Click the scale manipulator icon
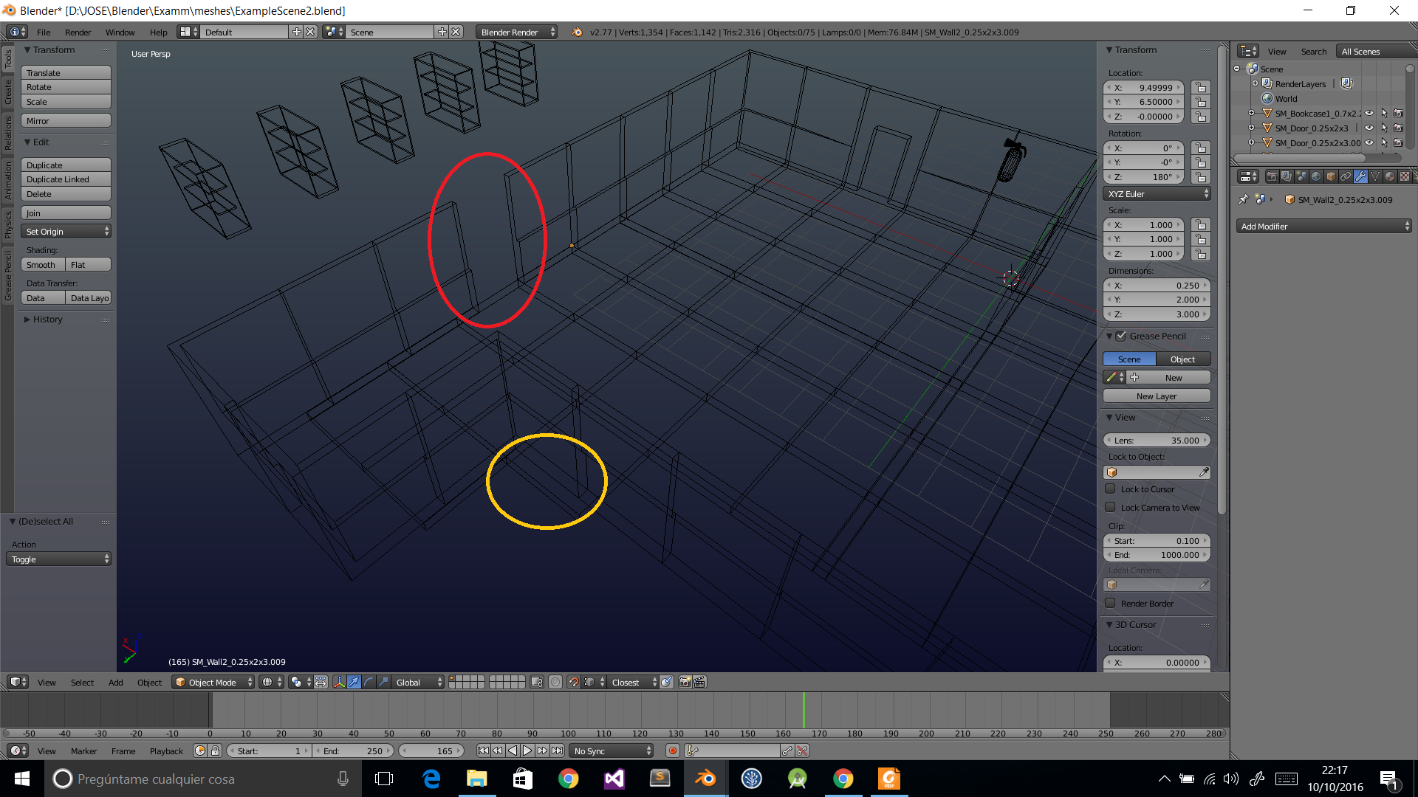This screenshot has height=797, width=1418. click(x=384, y=682)
